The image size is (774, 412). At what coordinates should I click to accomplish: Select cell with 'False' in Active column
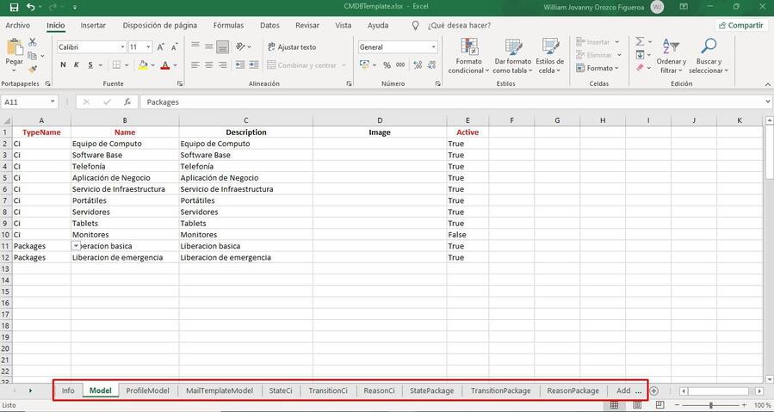[x=468, y=235]
